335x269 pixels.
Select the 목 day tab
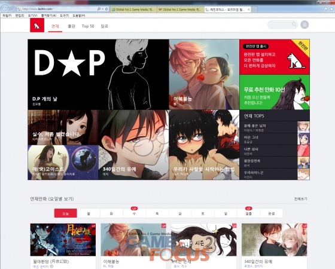(x=157, y=213)
